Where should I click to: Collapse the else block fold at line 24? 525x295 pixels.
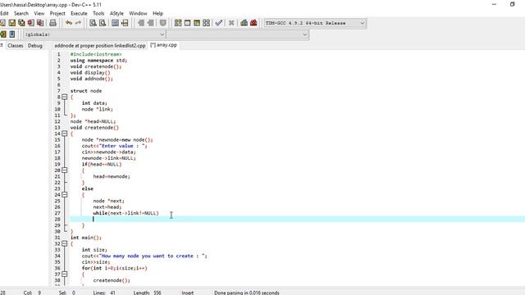(x=65, y=195)
